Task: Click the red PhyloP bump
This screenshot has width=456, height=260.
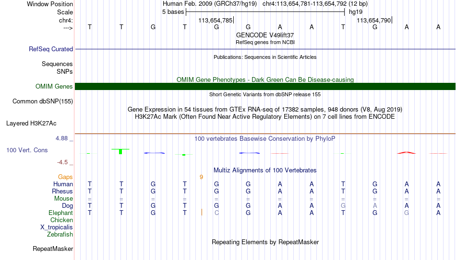Action: pyautogui.click(x=407, y=152)
